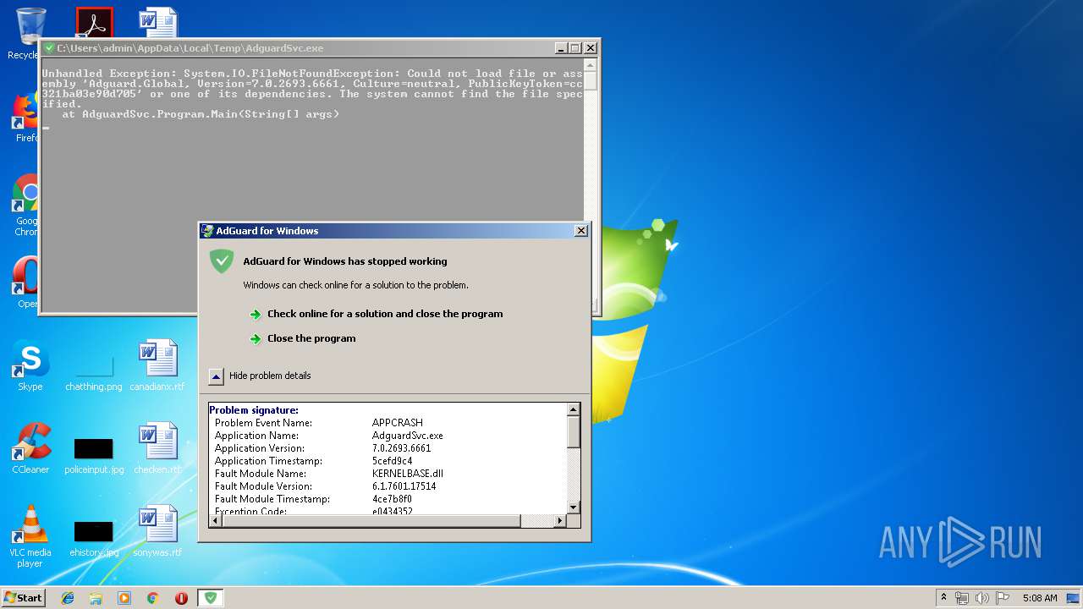The image size is (1083, 609).
Task: Select the application version 7.0.2693.6661
Action: pos(402,448)
